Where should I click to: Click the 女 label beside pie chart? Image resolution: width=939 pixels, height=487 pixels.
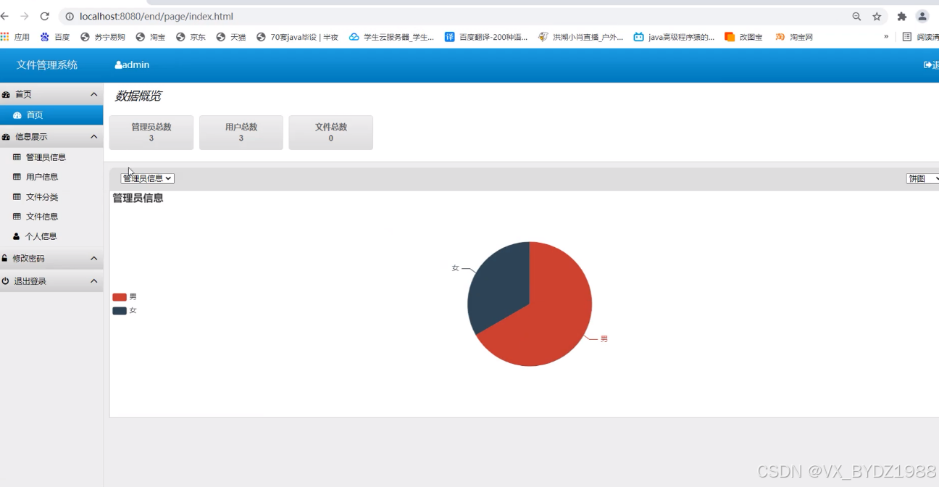tap(456, 268)
